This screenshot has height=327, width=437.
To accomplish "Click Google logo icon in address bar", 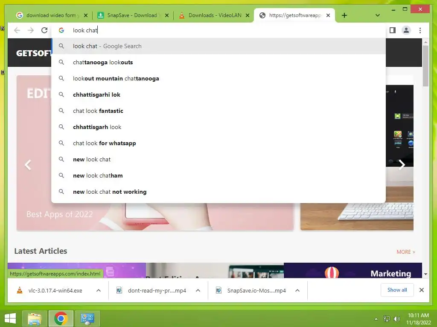I will [x=61, y=30].
